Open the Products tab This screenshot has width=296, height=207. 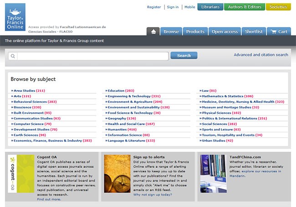(x=195, y=31)
